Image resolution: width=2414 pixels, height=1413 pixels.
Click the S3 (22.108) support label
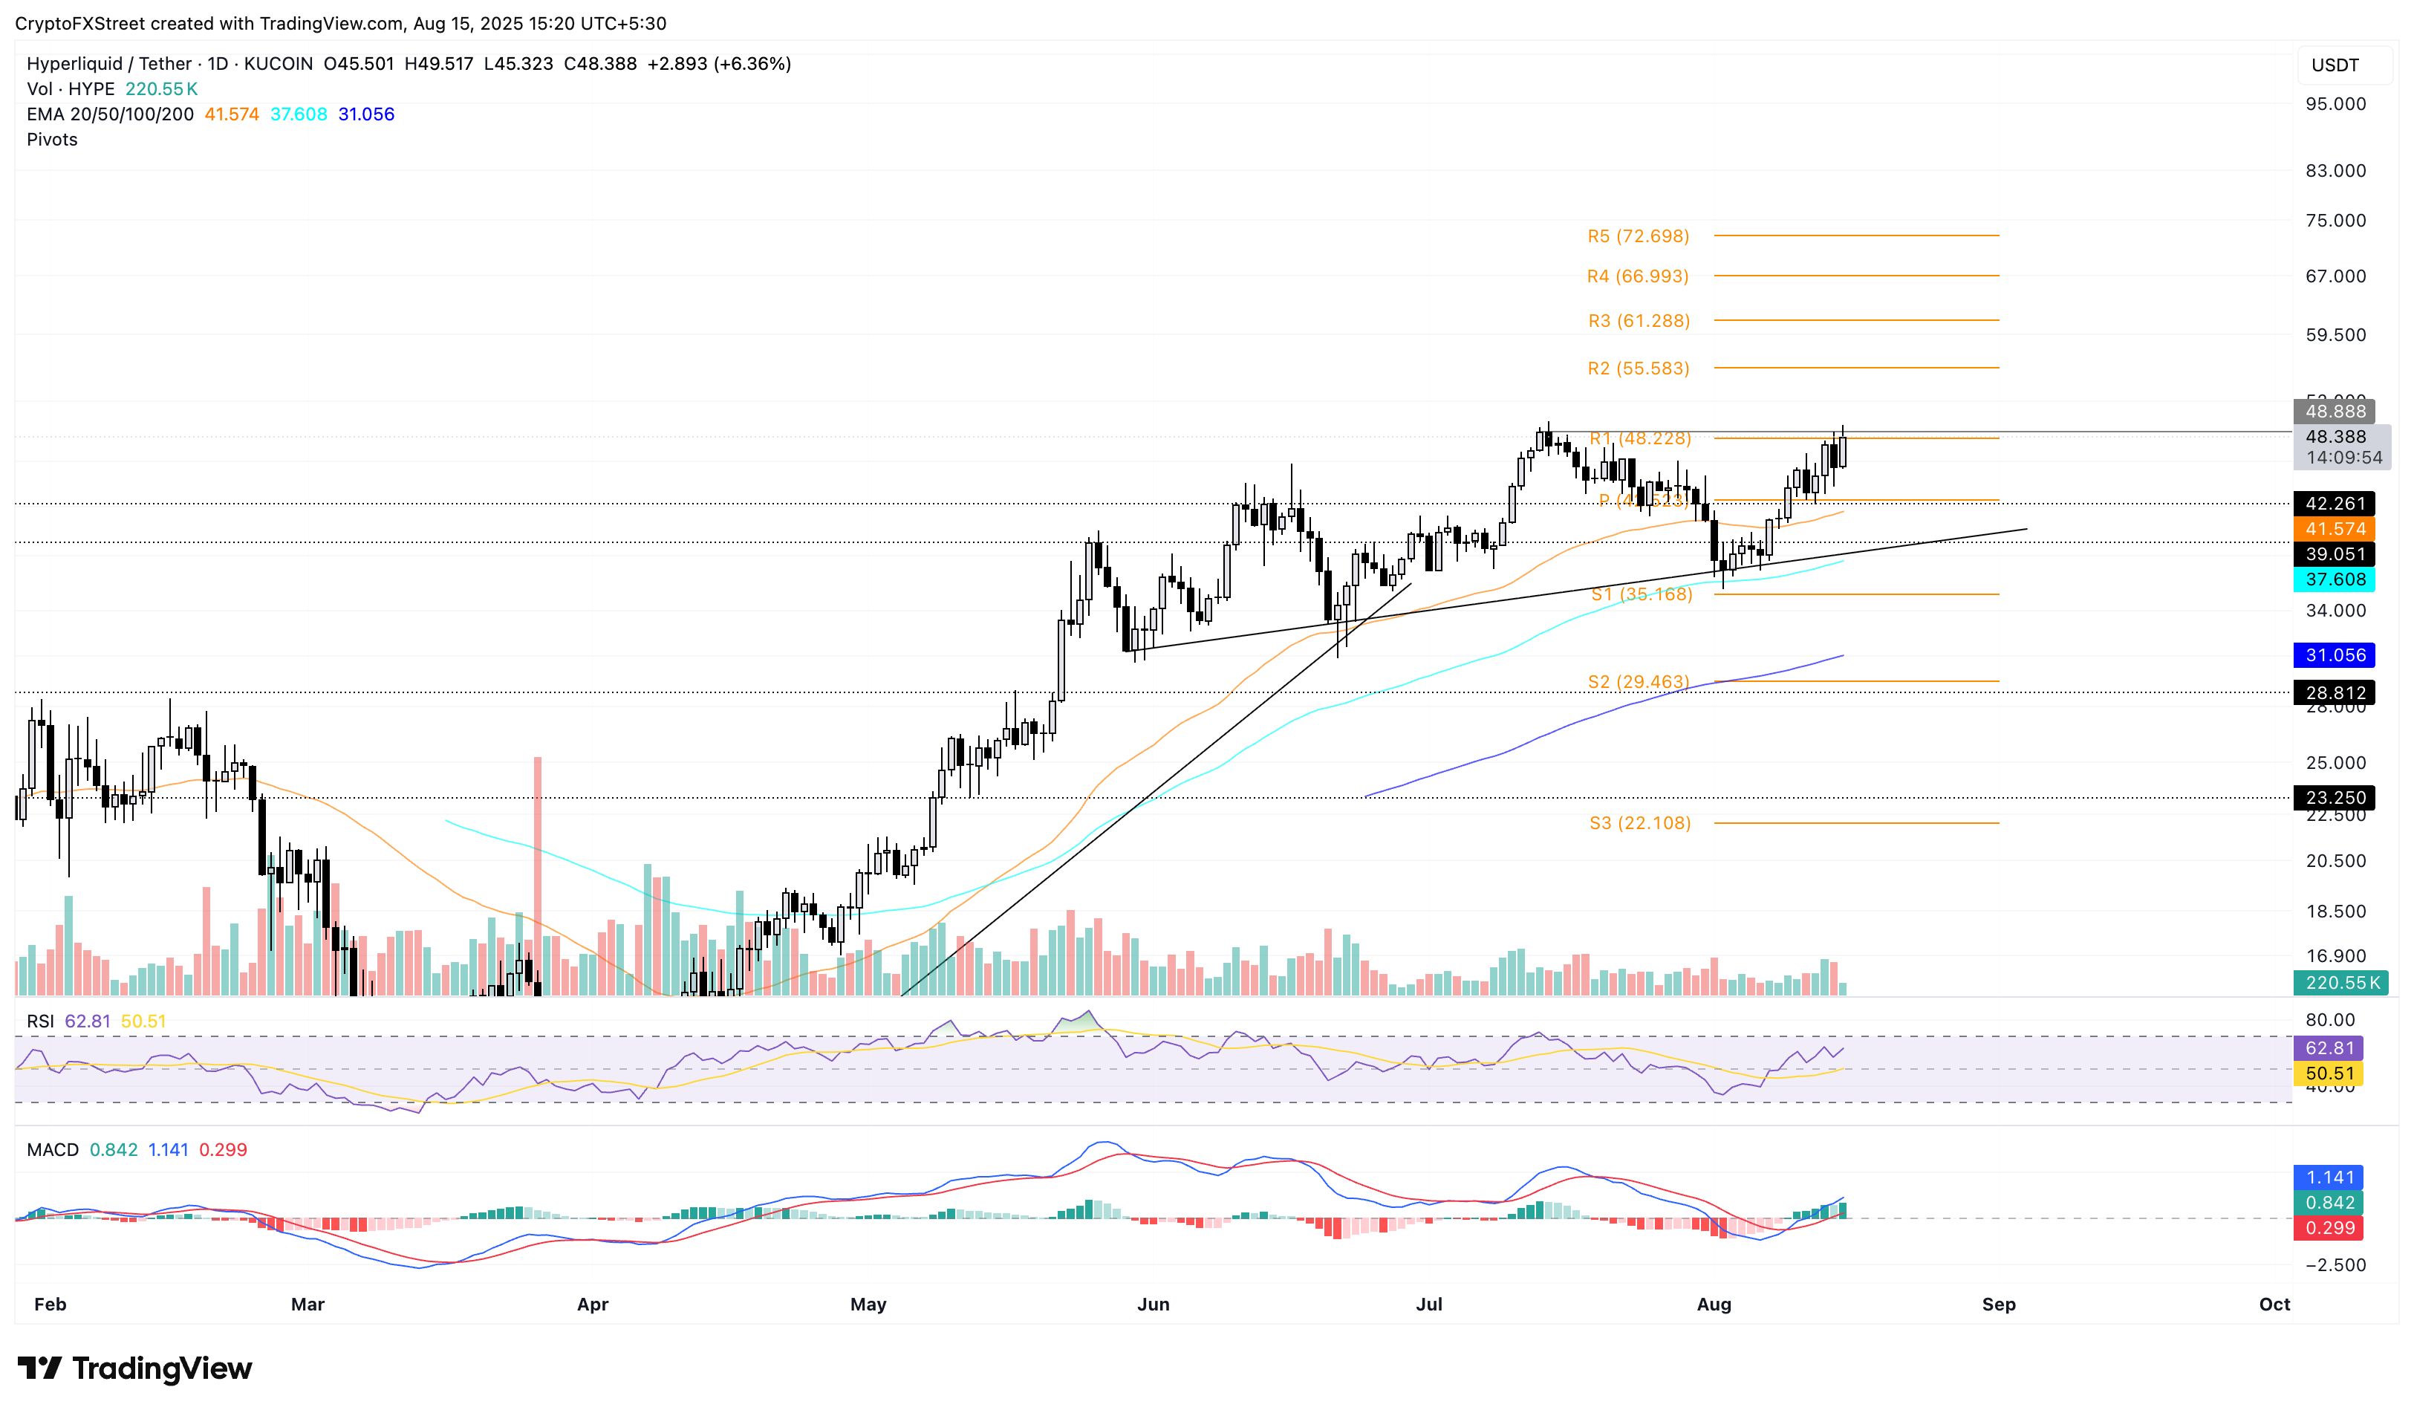pos(1640,823)
